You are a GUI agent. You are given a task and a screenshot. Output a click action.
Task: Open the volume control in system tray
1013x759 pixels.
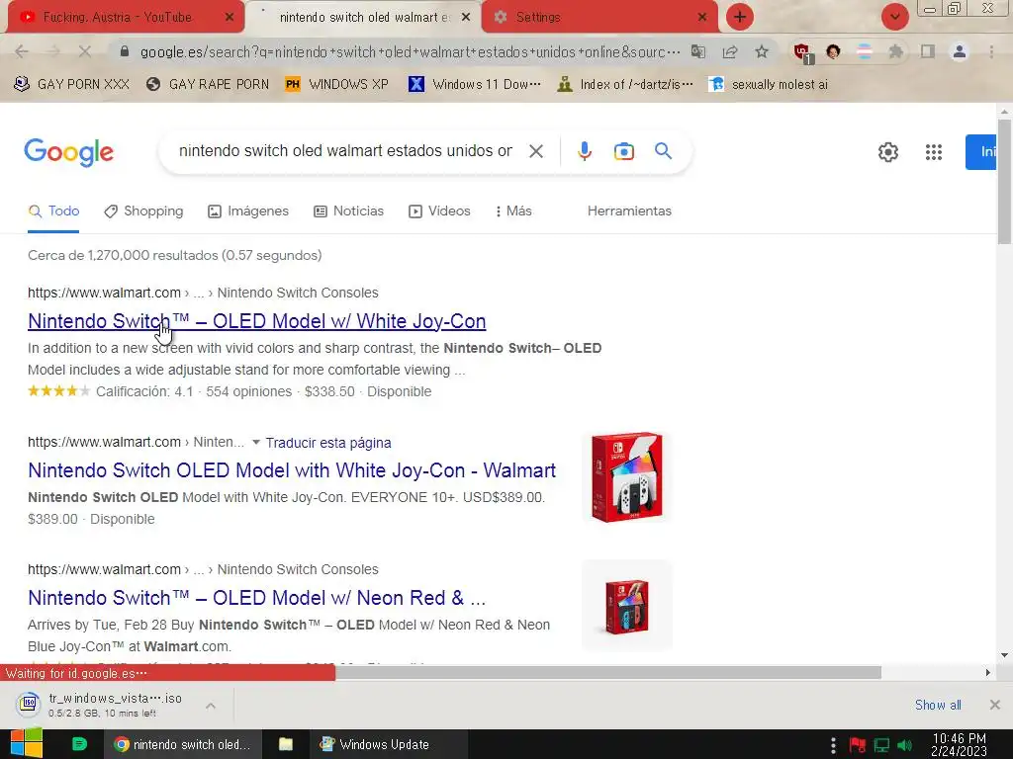click(x=905, y=745)
